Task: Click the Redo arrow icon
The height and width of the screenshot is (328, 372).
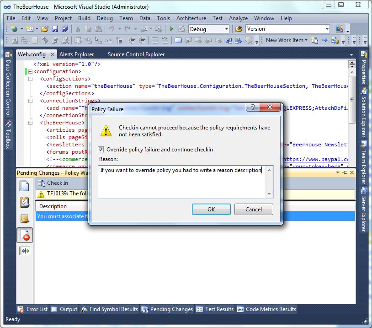Action: (x=128, y=29)
